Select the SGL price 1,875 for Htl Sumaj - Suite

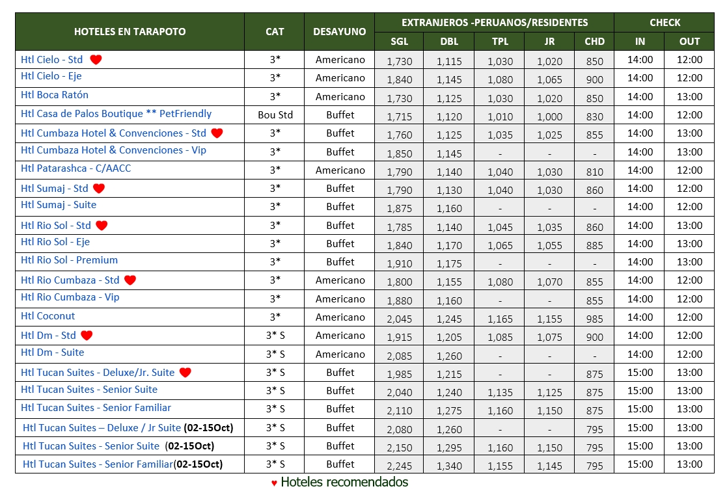click(x=400, y=209)
